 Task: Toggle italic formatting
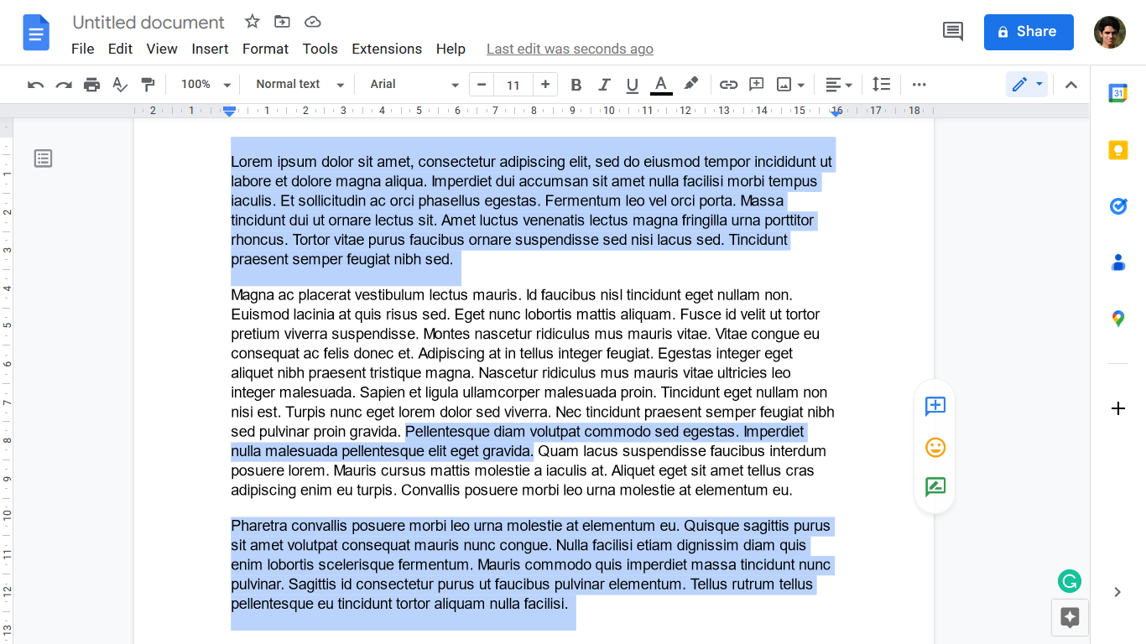pyautogui.click(x=604, y=84)
